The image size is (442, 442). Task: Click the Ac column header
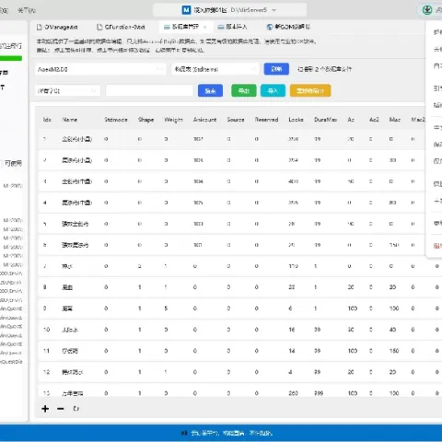pyautogui.click(x=351, y=120)
